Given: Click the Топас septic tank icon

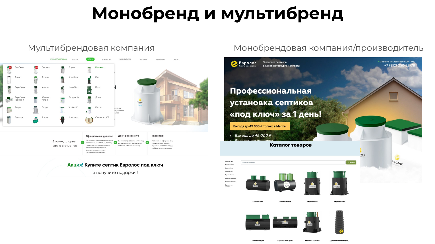Looking at the screenshot, I should [9, 80].
